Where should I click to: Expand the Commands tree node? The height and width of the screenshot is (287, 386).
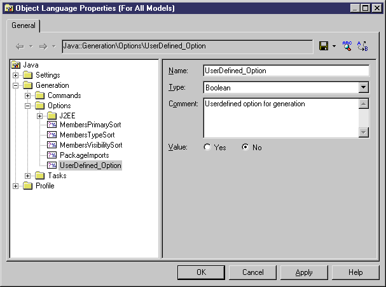tap(27, 95)
